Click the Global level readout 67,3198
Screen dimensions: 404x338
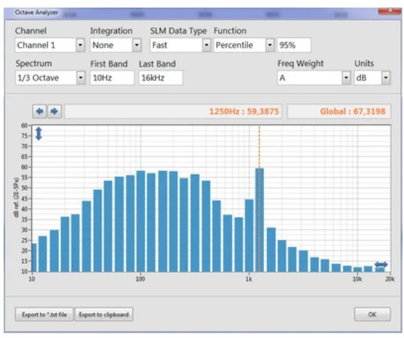click(x=339, y=111)
